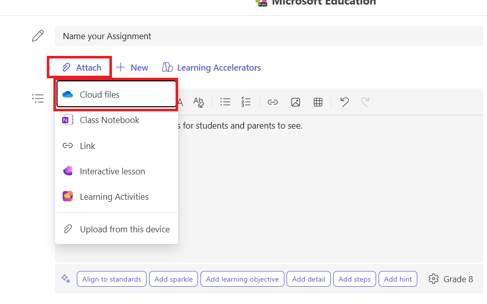Screen dimensions: 487x304
Task: Insert an image into instructions
Action: (296, 102)
